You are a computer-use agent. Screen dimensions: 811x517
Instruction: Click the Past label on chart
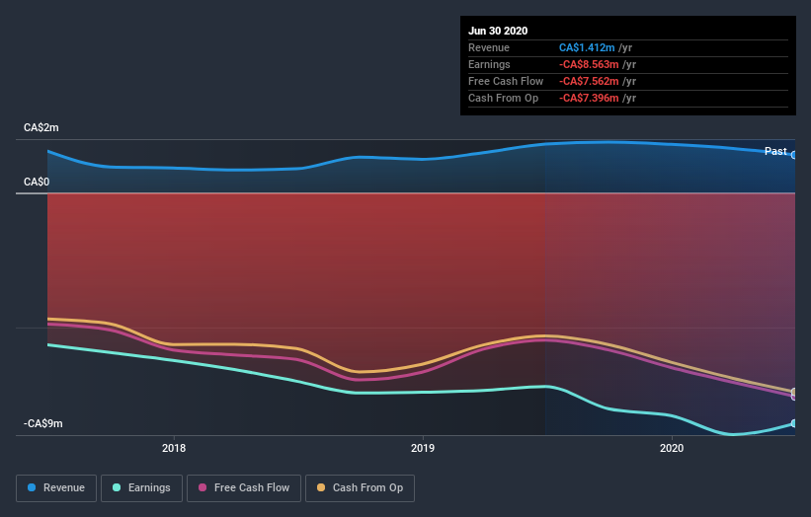pos(775,151)
